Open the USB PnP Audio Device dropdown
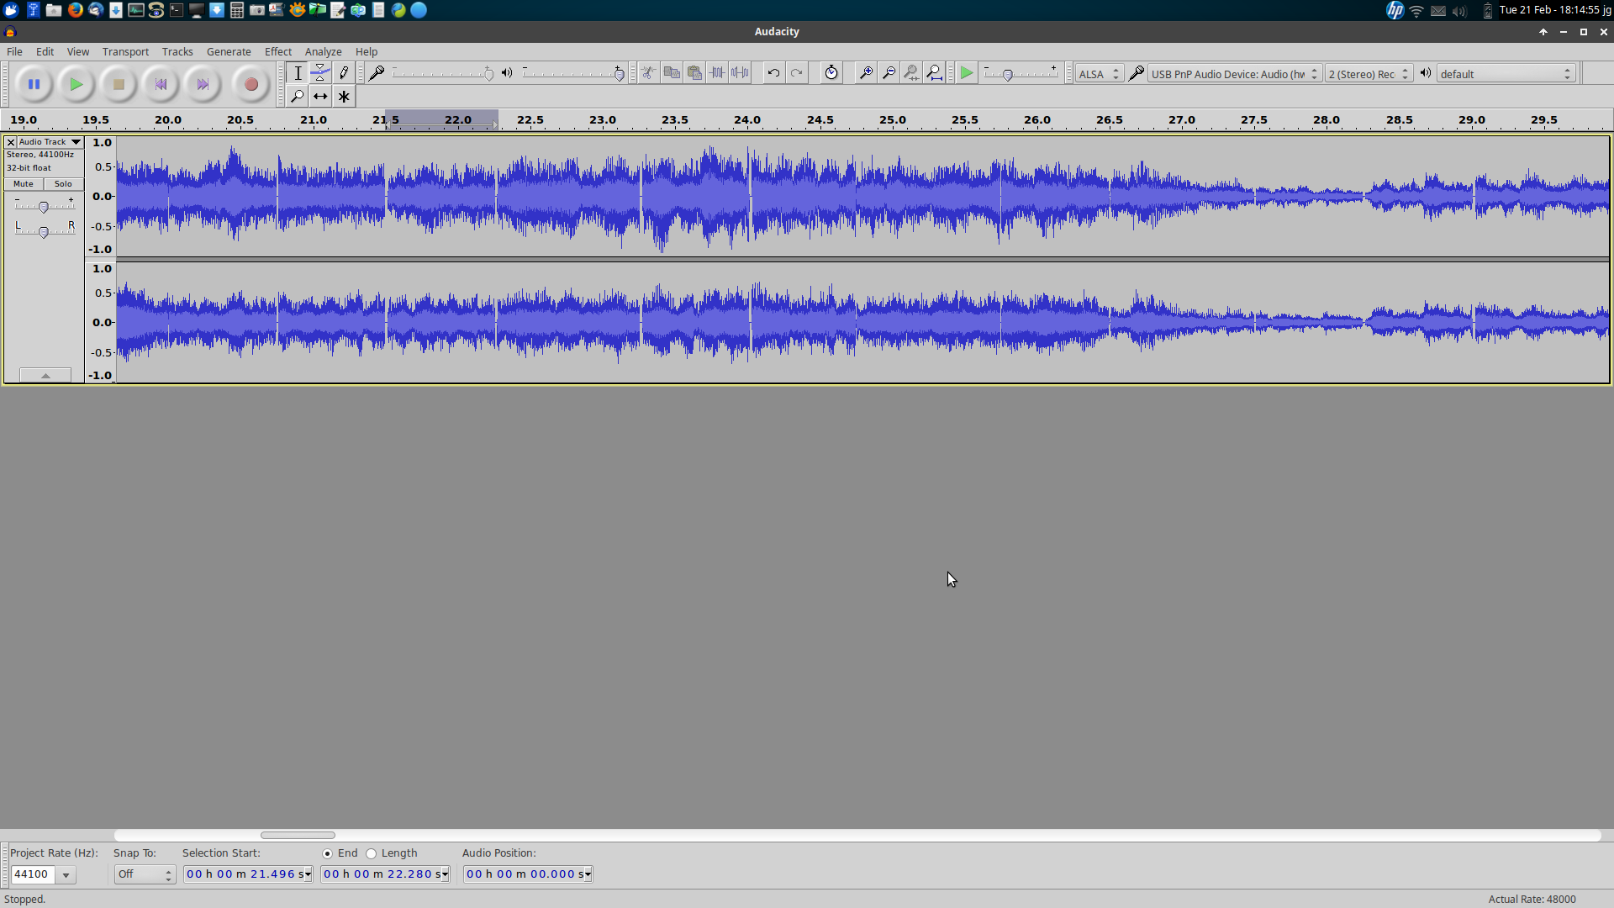1614x908 pixels. click(1234, 74)
